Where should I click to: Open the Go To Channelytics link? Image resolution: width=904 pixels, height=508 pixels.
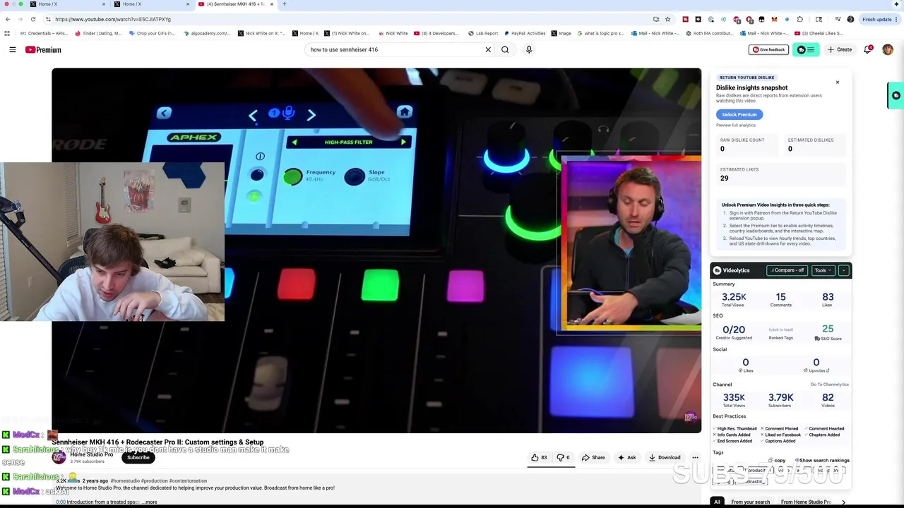pyautogui.click(x=829, y=385)
